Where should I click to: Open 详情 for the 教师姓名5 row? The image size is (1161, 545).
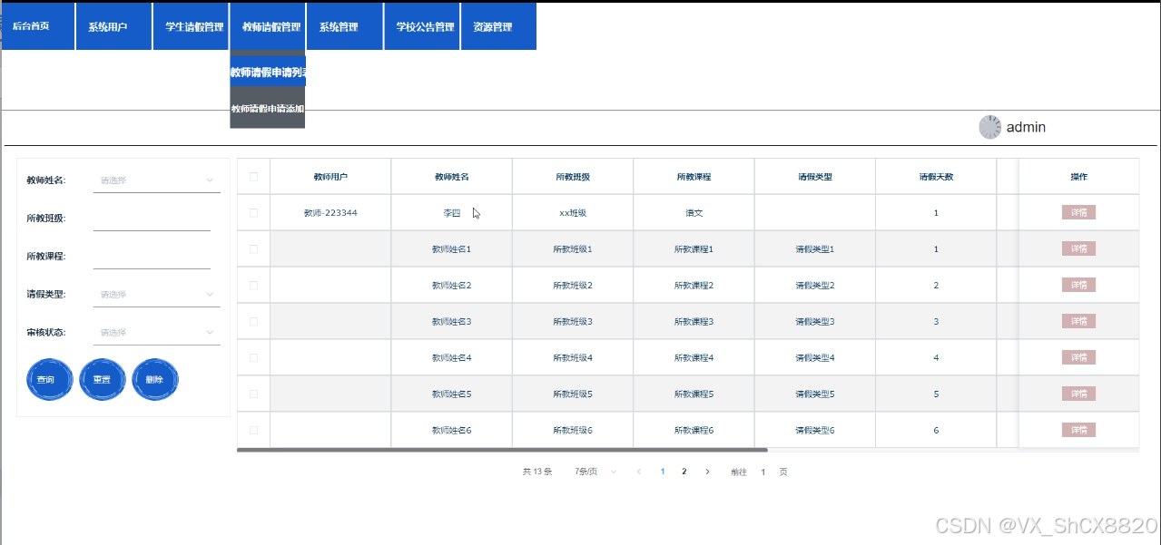[x=1078, y=394]
